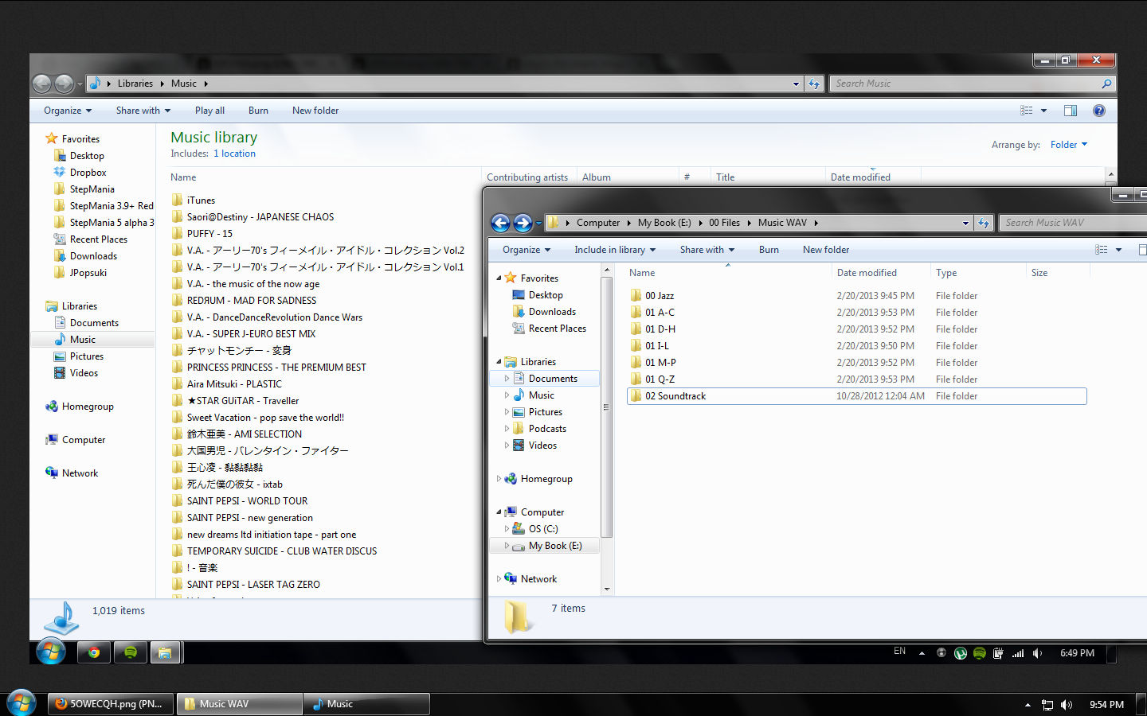
Task: Click Explorer icon on the inner taskbar
Action: [166, 652]
